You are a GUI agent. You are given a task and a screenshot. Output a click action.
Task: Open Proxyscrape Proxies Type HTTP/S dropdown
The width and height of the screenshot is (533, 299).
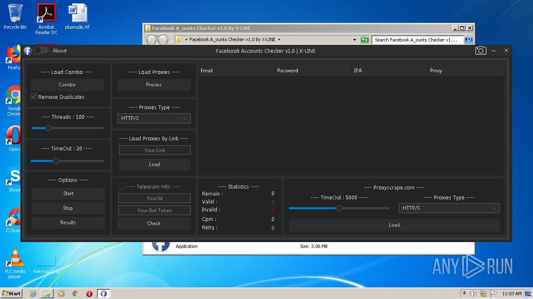(449, 208)
